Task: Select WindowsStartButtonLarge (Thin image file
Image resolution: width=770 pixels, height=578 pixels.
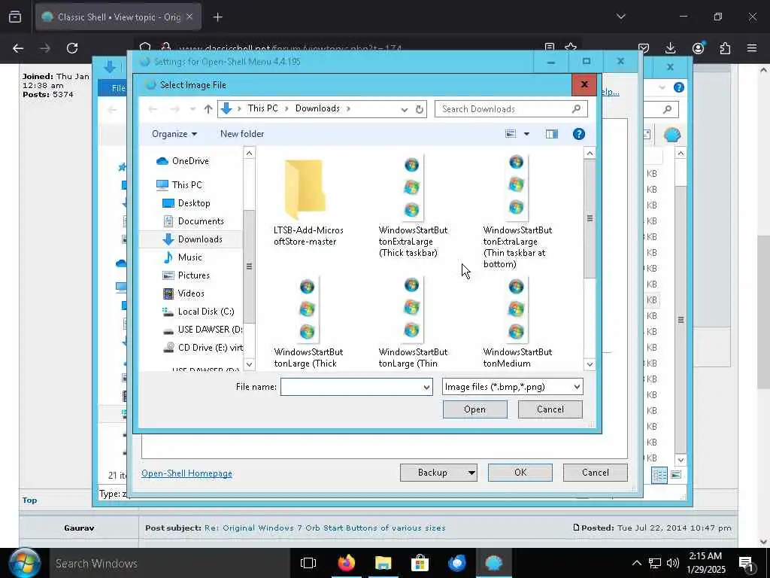Action: click(413, 323)
